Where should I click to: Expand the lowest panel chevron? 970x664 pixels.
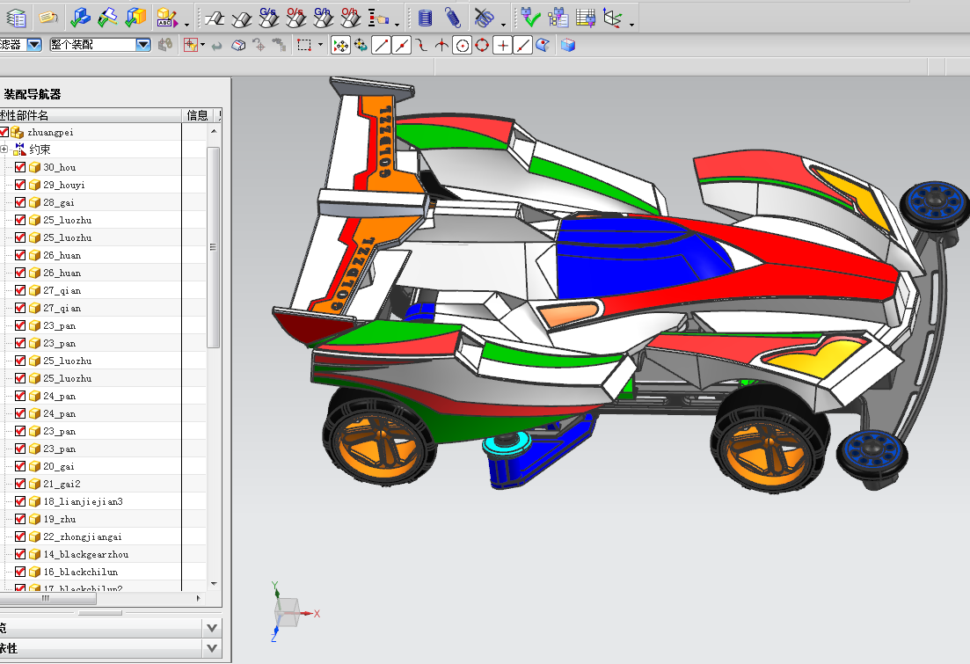coord(212,648)
